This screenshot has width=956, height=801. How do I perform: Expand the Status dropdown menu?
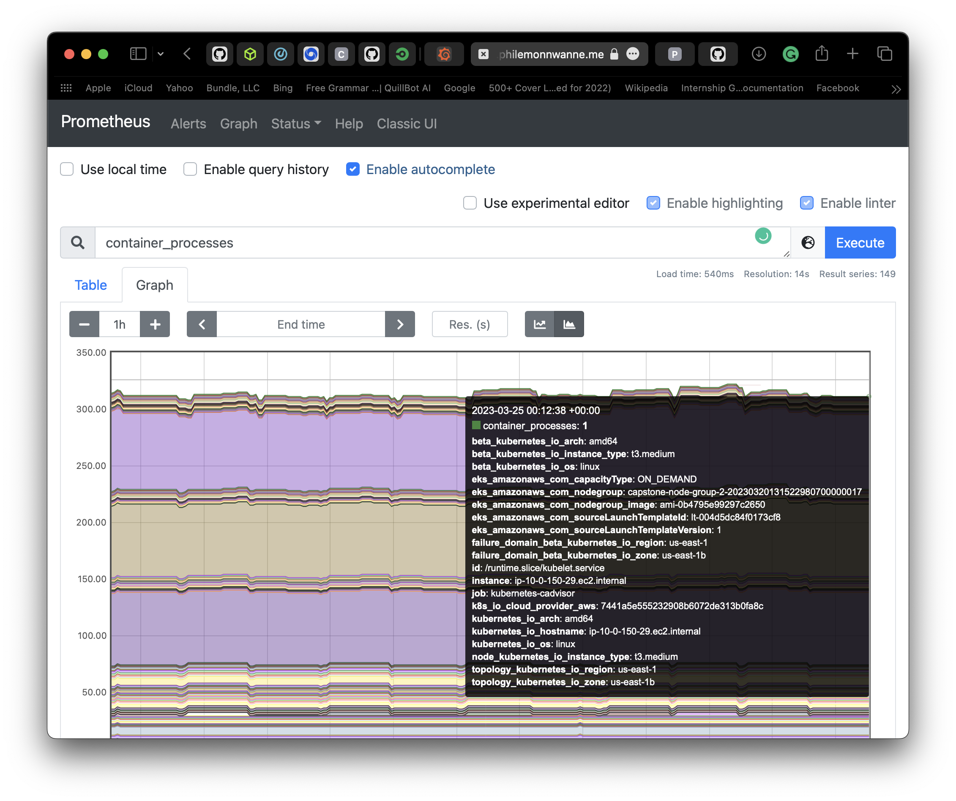pyautogui.click(x=296, y=124)
